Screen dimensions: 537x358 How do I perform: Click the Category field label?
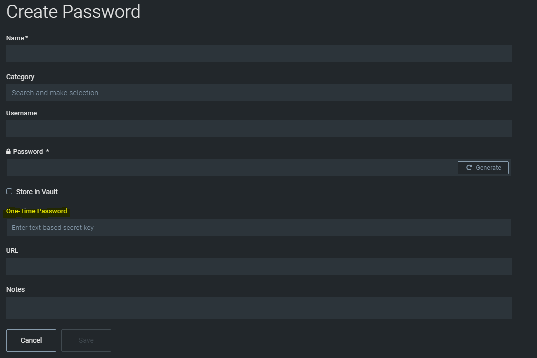click(20, 77)
